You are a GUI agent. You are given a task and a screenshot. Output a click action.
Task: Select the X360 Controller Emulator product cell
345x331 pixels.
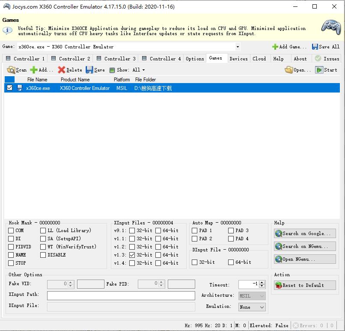click(85, 88)
